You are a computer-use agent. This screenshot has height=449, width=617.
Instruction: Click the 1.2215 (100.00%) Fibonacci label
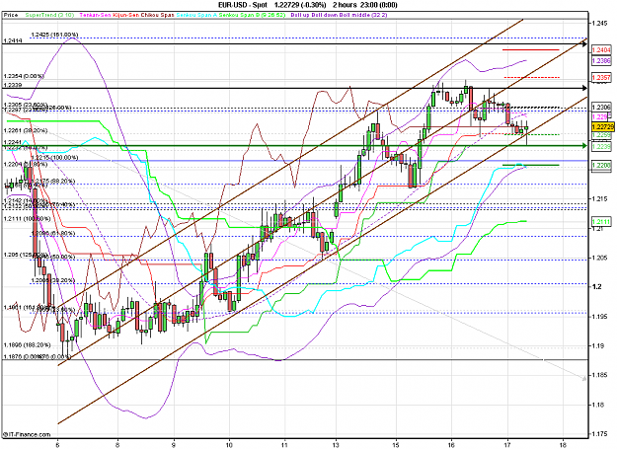tap(54, 157)
